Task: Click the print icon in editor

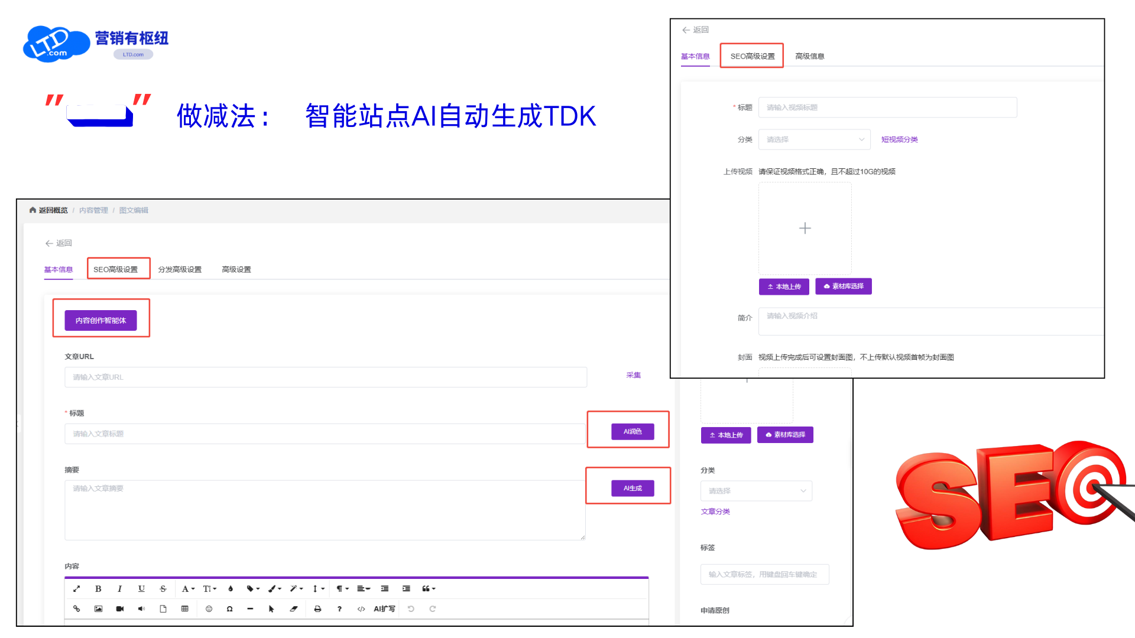Action: (317, 608)
